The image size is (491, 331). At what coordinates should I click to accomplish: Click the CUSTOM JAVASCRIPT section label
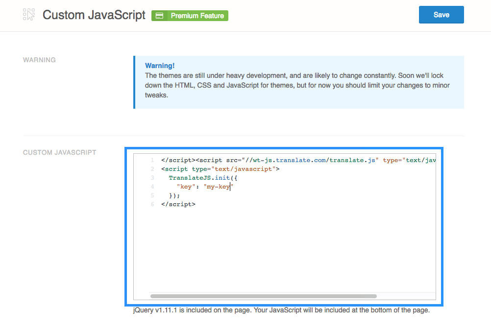tap(59, 152)
